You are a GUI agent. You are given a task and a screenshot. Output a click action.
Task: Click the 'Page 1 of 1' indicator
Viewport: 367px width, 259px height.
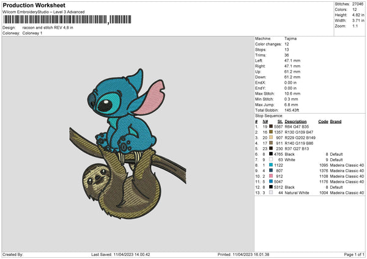tap(354, 255)
